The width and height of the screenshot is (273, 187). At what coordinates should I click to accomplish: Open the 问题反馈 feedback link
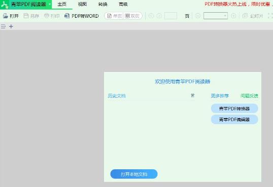pos(249,96)
